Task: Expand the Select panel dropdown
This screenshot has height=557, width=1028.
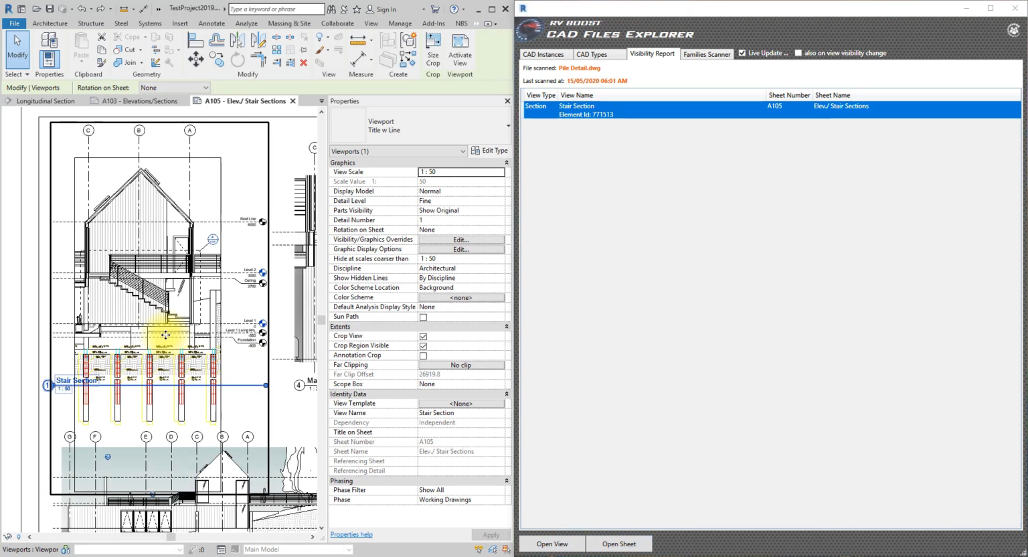Action: coord(17,74)
